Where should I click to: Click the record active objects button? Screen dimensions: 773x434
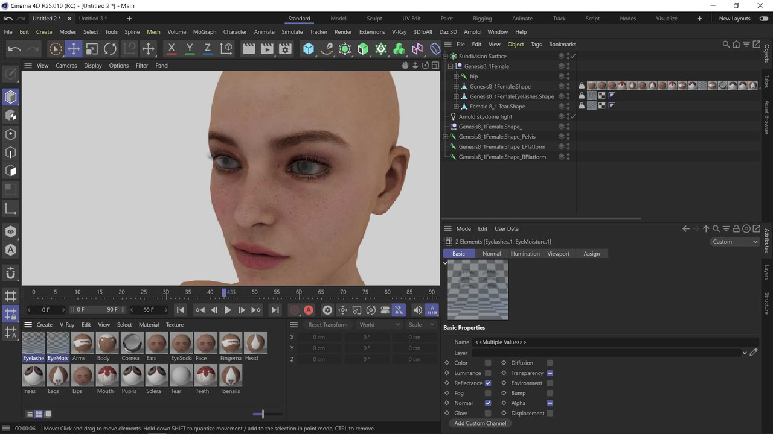click(x=294, y=310)
